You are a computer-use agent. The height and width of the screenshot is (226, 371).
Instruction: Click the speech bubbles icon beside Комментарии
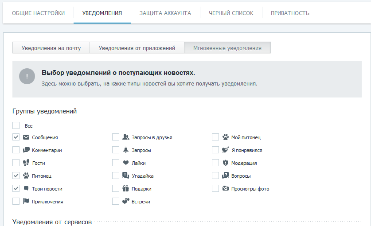coord(26,150)
